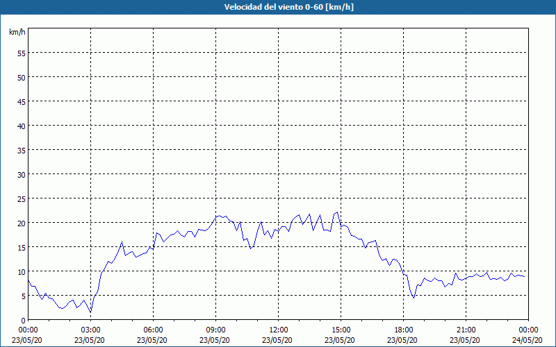This screenshot has width=556, height=347.
Task: Click the 'km/h' unit label on the y-axis
Action: 17,32
